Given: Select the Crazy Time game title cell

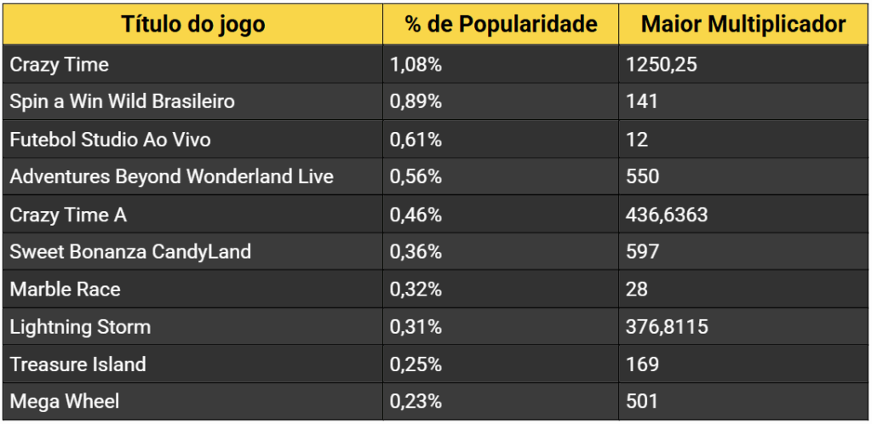Looking at the screenshot, I should [60, 65].
